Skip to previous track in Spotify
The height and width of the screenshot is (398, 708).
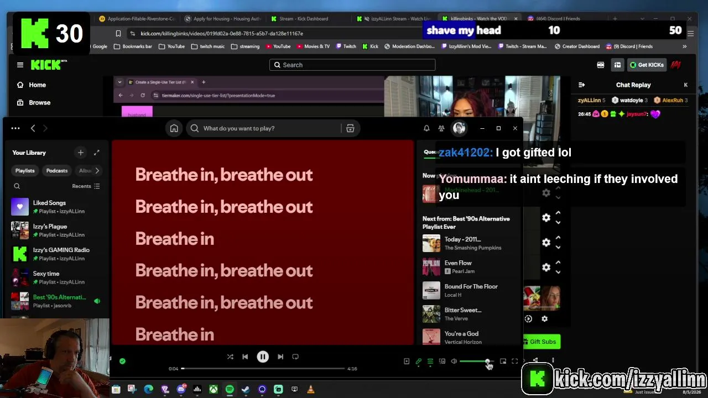245,357
